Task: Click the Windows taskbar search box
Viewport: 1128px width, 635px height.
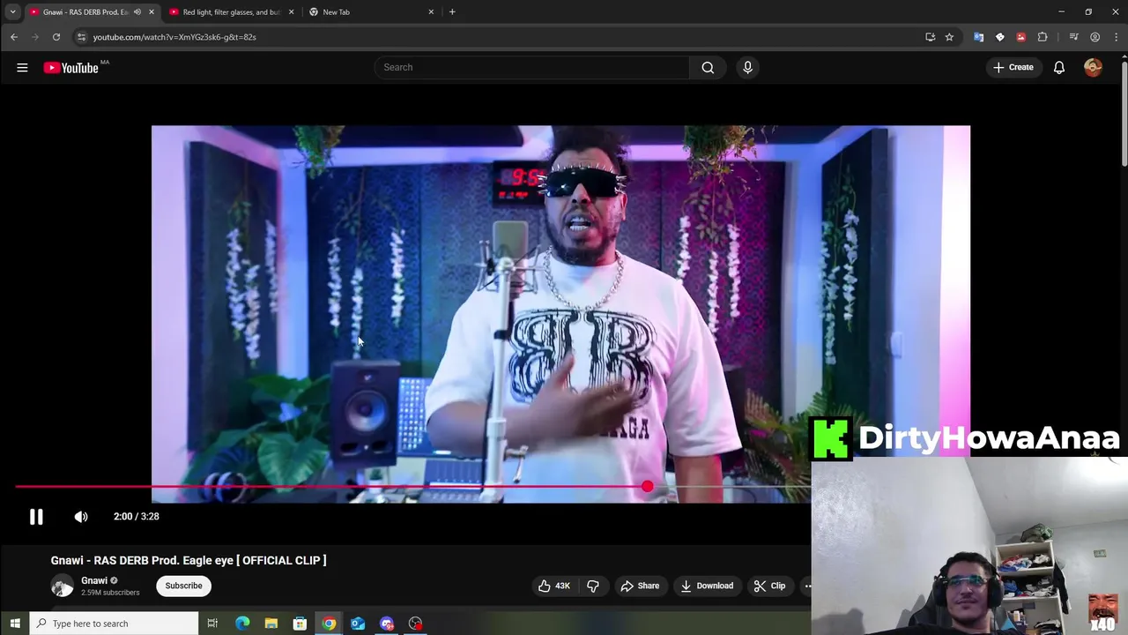Action: click(x=114, y=624)
